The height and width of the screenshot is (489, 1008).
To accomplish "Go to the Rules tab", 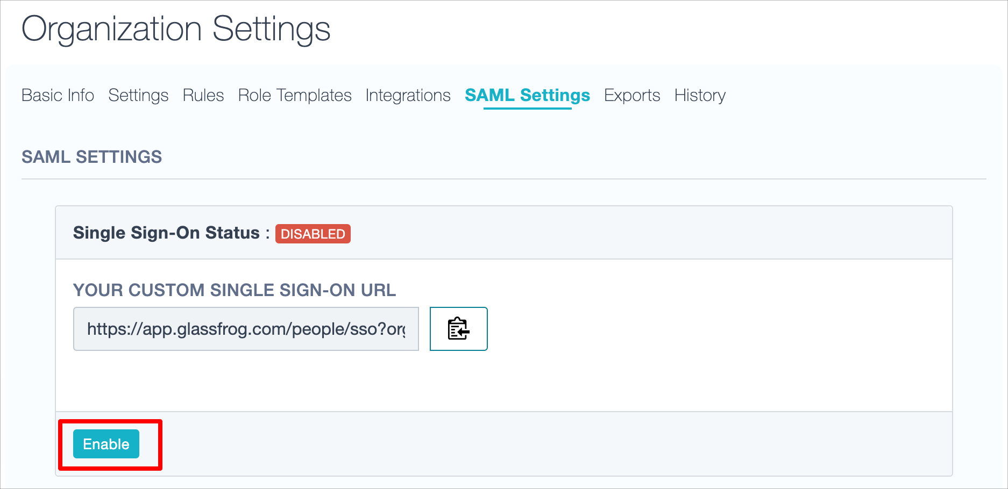I will [203, 95].
